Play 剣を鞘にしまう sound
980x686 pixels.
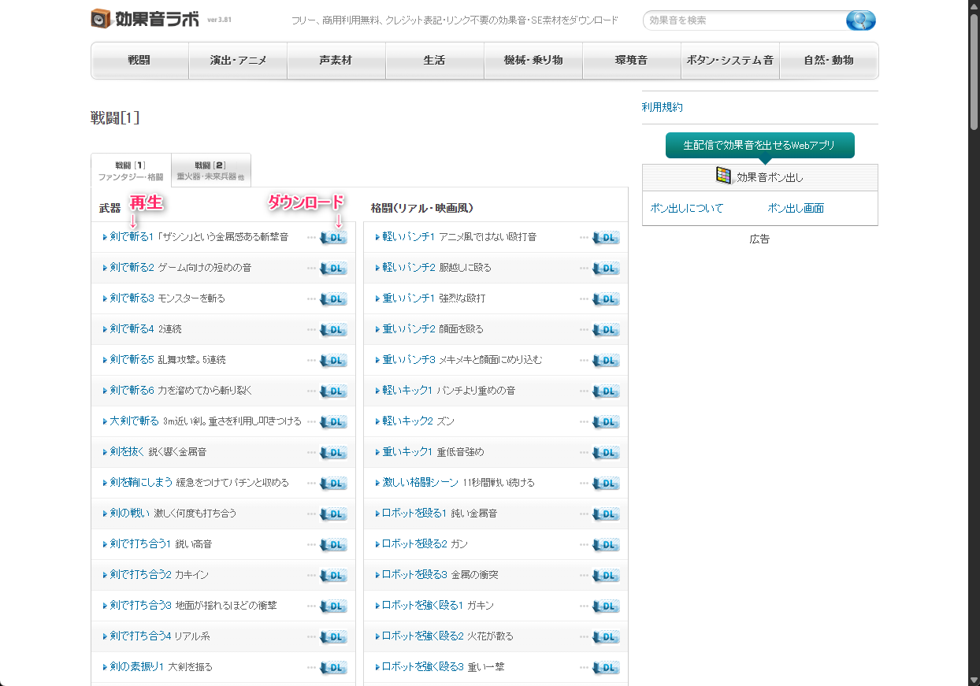(141, 483)
